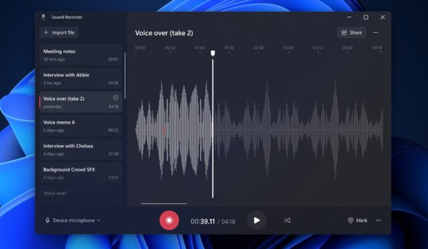Click the marker pin icon on Voice over (take 2)
428x249 pixels.
[116, 98]
